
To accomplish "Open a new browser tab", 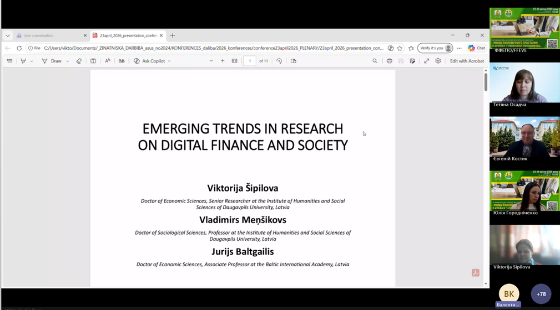I will 173,35.
